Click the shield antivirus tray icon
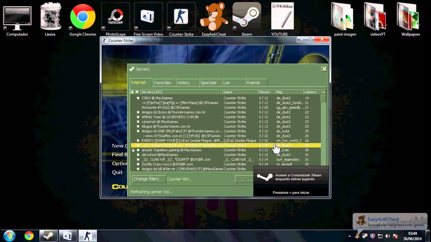The height and width of the screenshot is (242, 431). click(x=373, y=236)
